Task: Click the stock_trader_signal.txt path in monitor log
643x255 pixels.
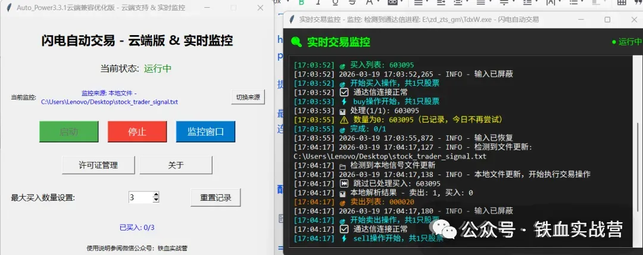Action: [390, 157]
